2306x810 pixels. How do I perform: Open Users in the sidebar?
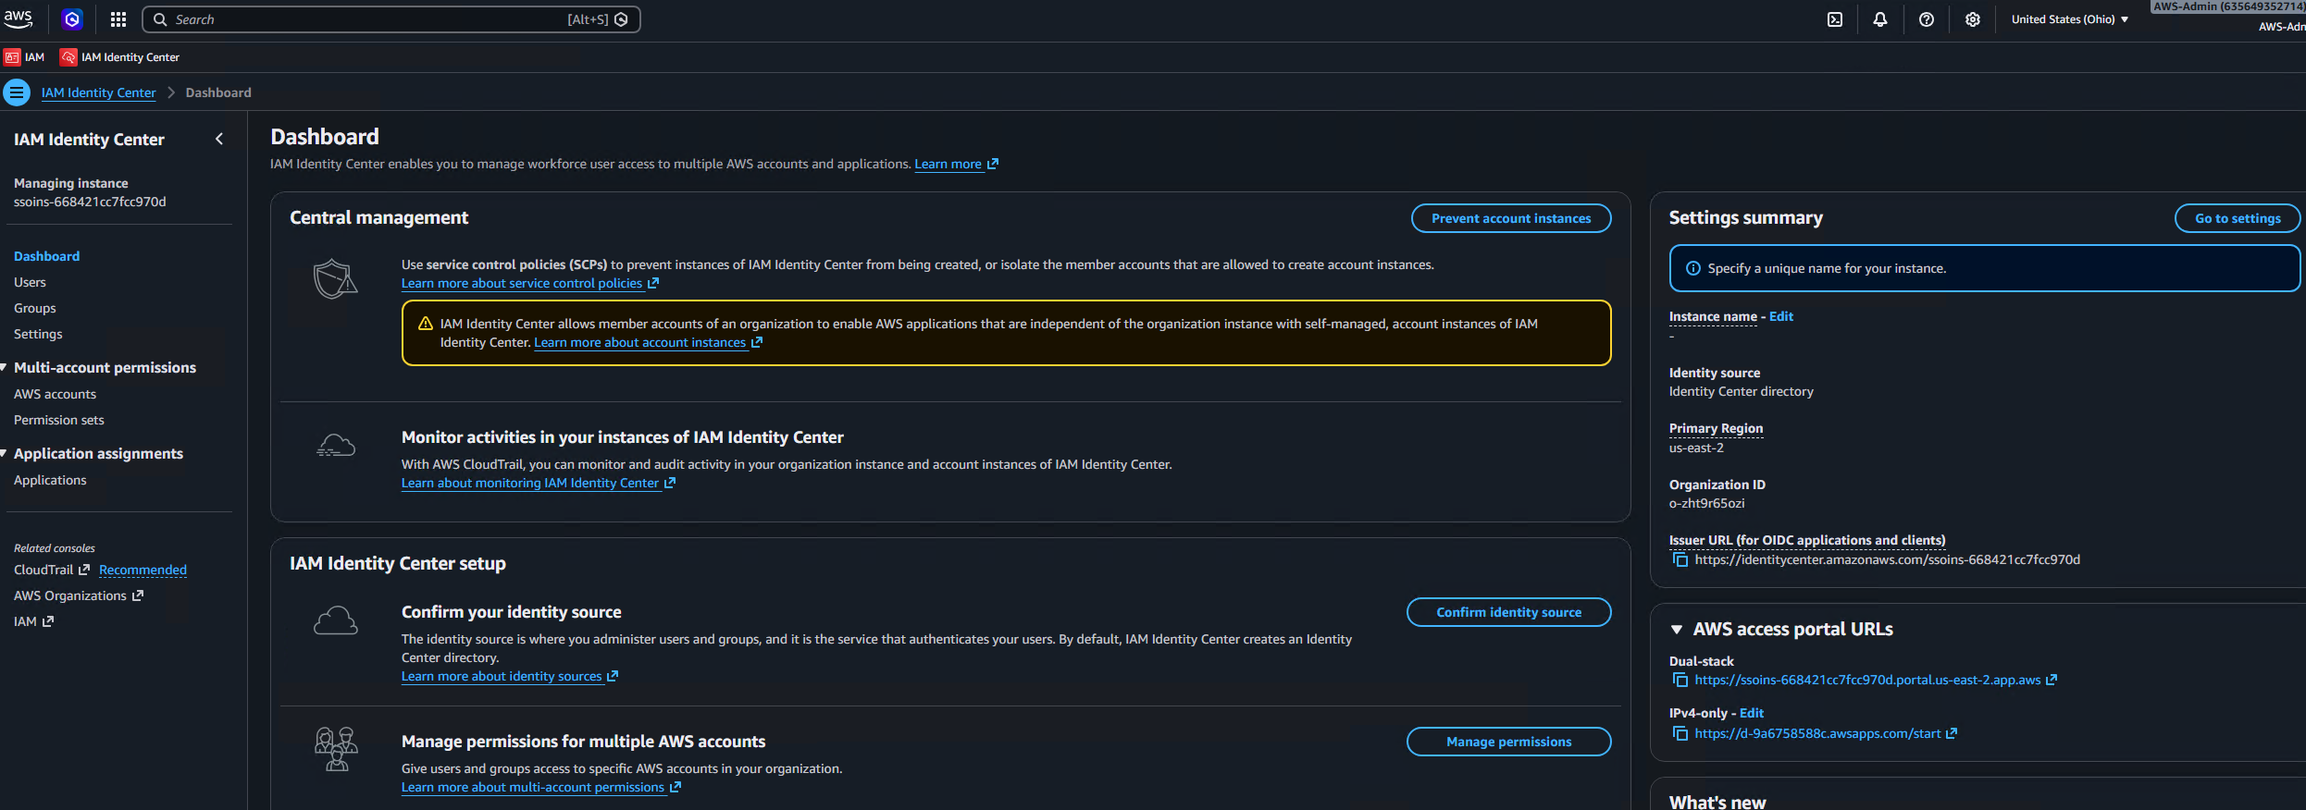click(x=30, y=282)
